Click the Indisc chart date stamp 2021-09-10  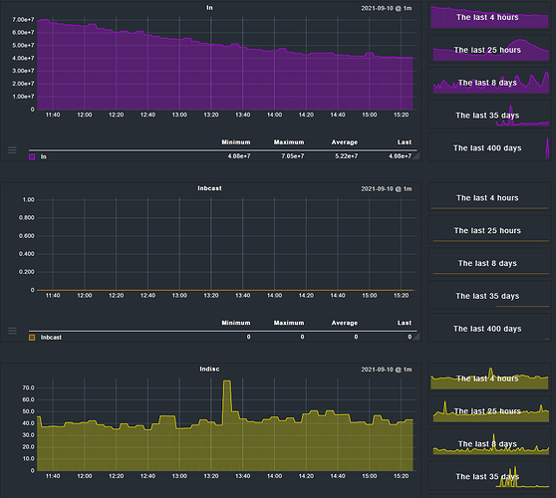tap(387, 370)
